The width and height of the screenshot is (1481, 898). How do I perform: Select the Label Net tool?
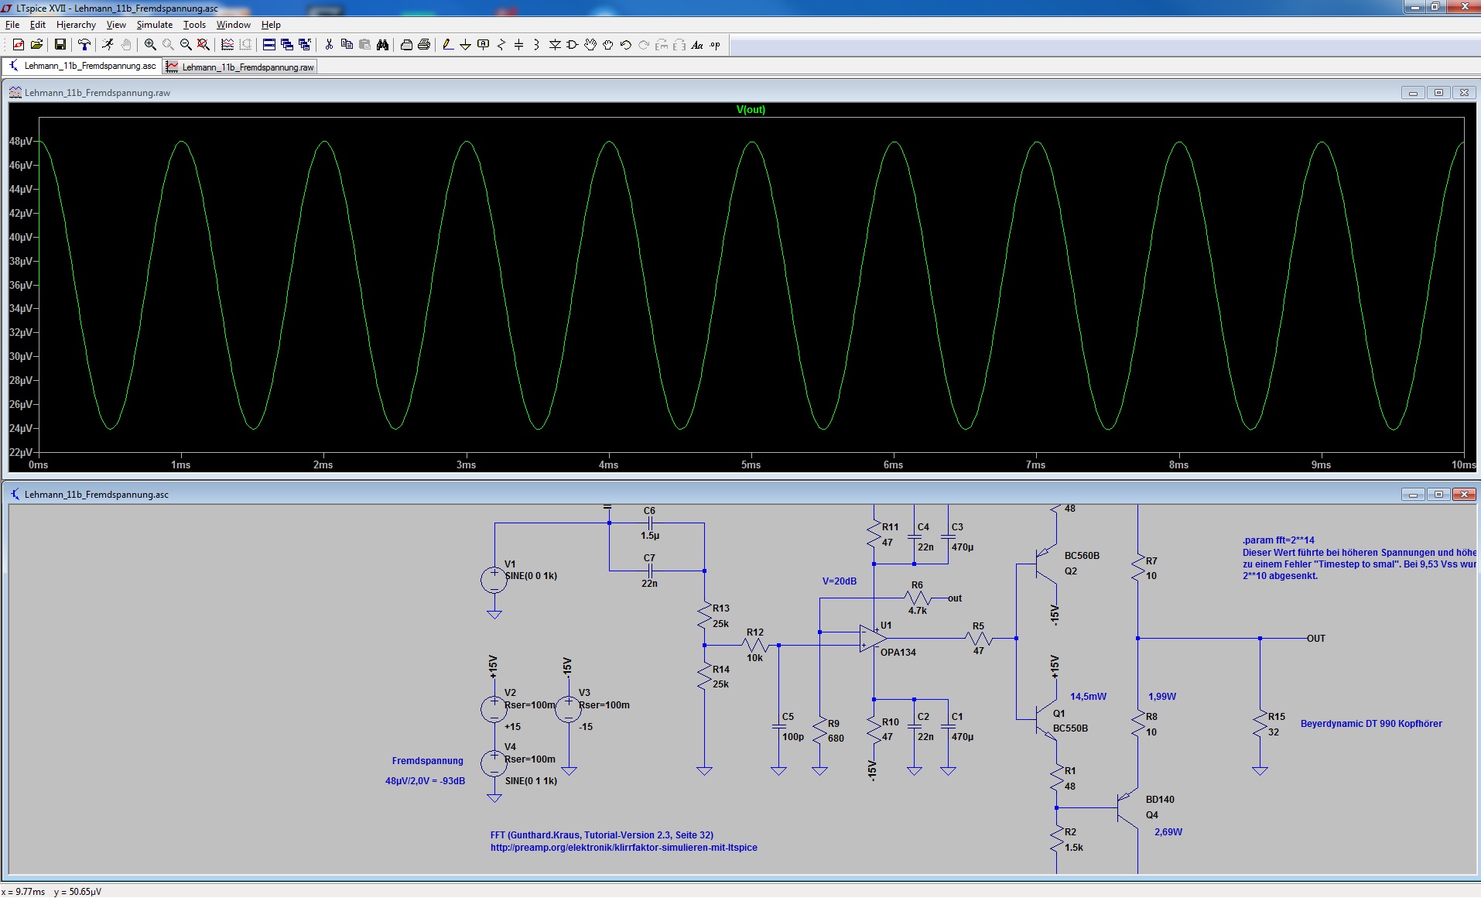point(483,45)
